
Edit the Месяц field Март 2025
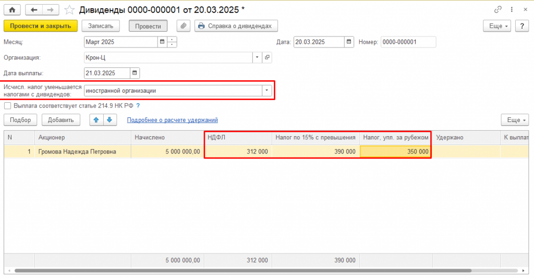(121, 42)
